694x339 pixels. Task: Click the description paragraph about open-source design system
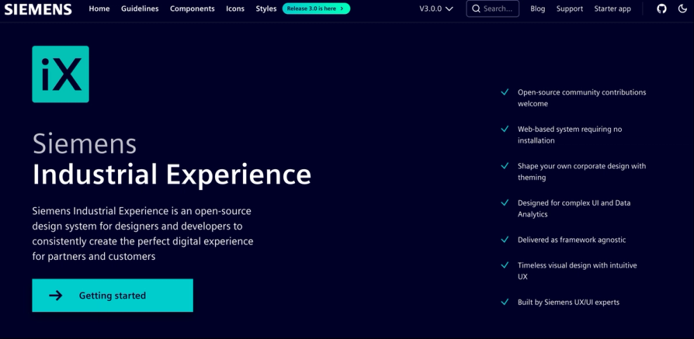tap(142, 234)
